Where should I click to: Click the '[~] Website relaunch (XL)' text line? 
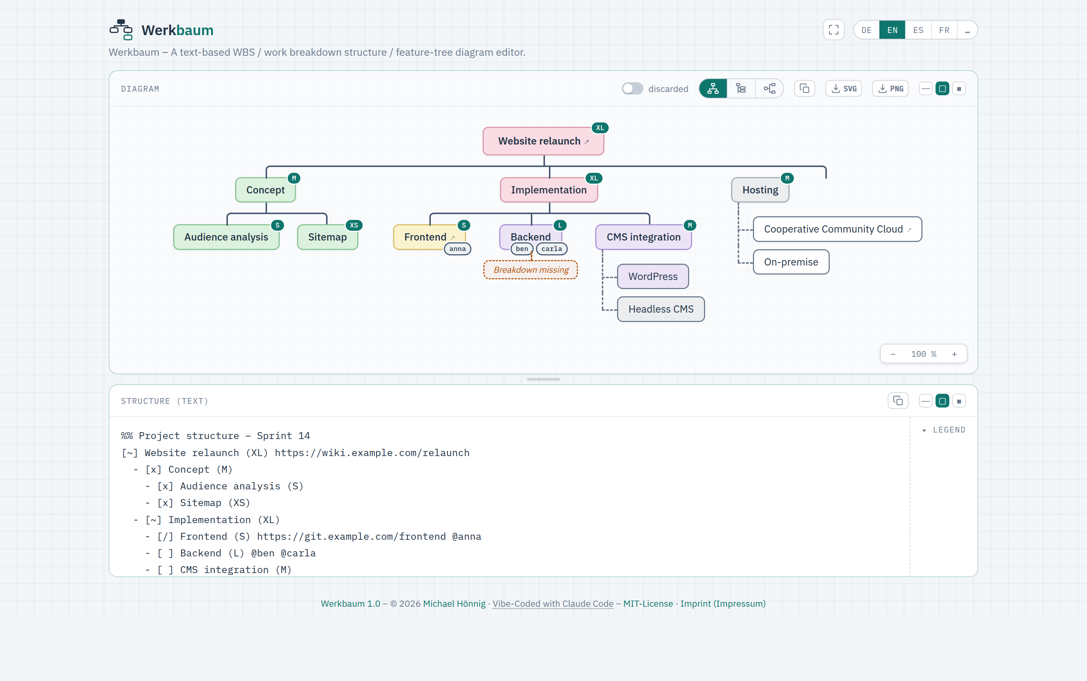pos(295,453)
